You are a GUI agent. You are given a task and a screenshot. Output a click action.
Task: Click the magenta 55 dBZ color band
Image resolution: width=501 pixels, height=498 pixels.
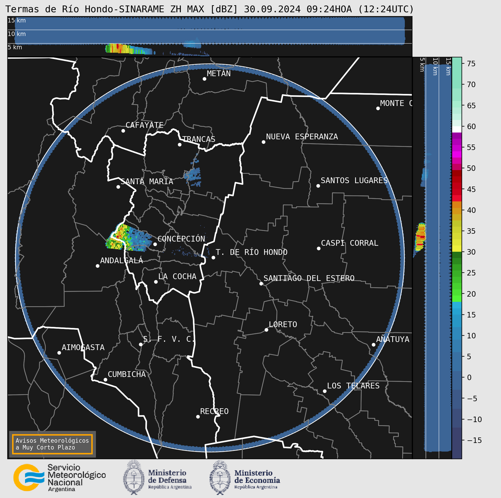pos(457,148)
